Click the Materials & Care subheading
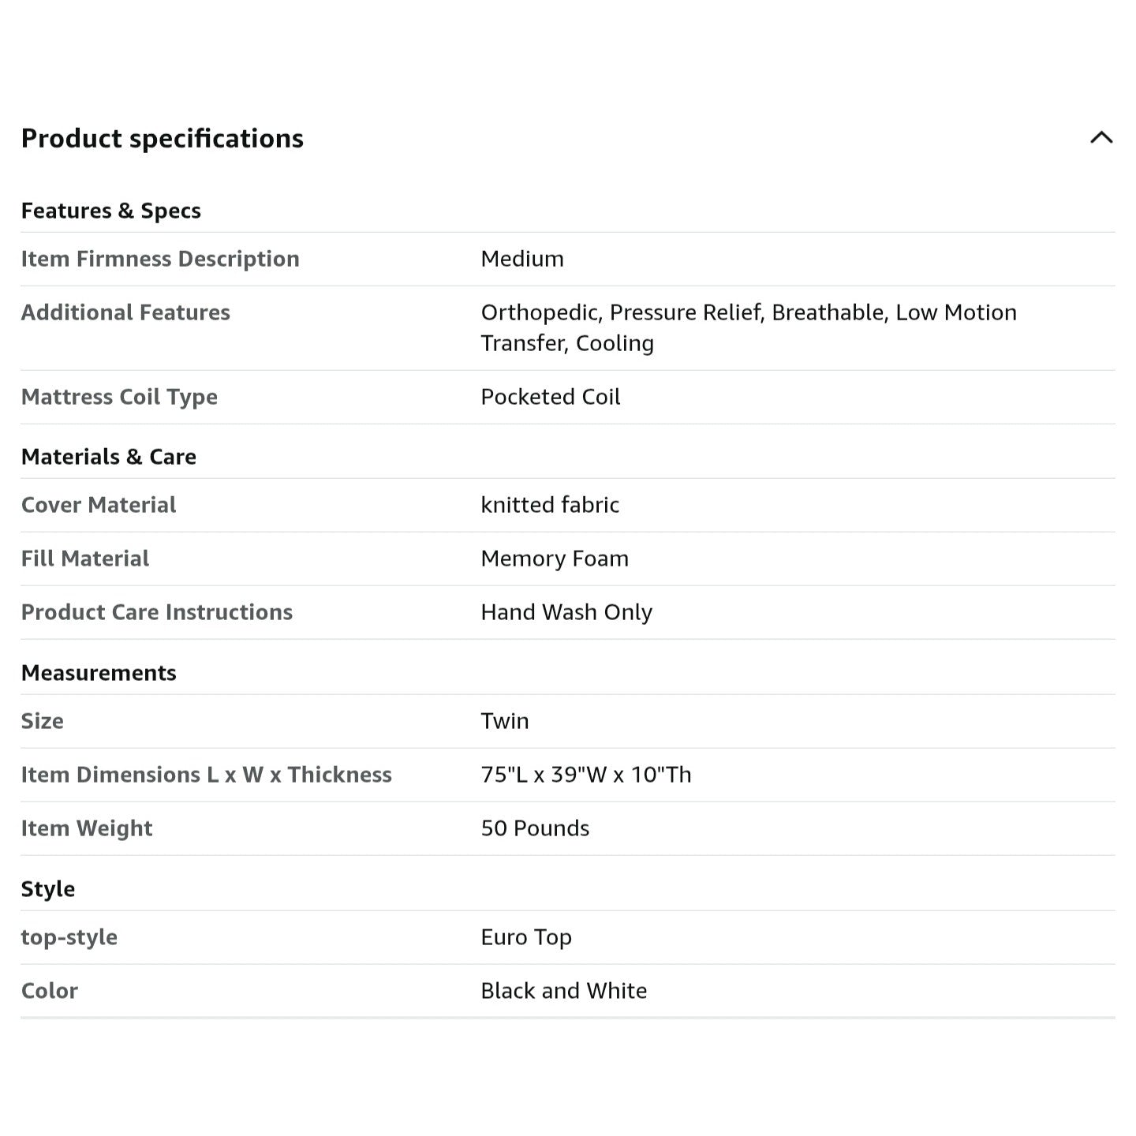This screenshot has width=1136, height=1136. click(x=108, y=457)
